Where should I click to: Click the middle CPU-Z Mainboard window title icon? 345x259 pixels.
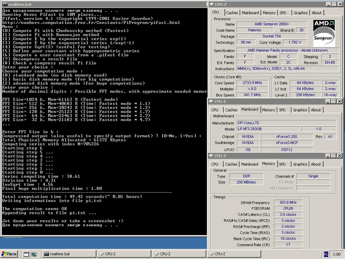pyautogui.click(x=211, y=101)
